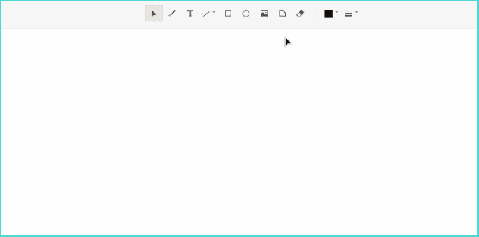This screenshot has width=479, height=237.
Task: Pick the Line tool
Action: click(x=206, y=14)
